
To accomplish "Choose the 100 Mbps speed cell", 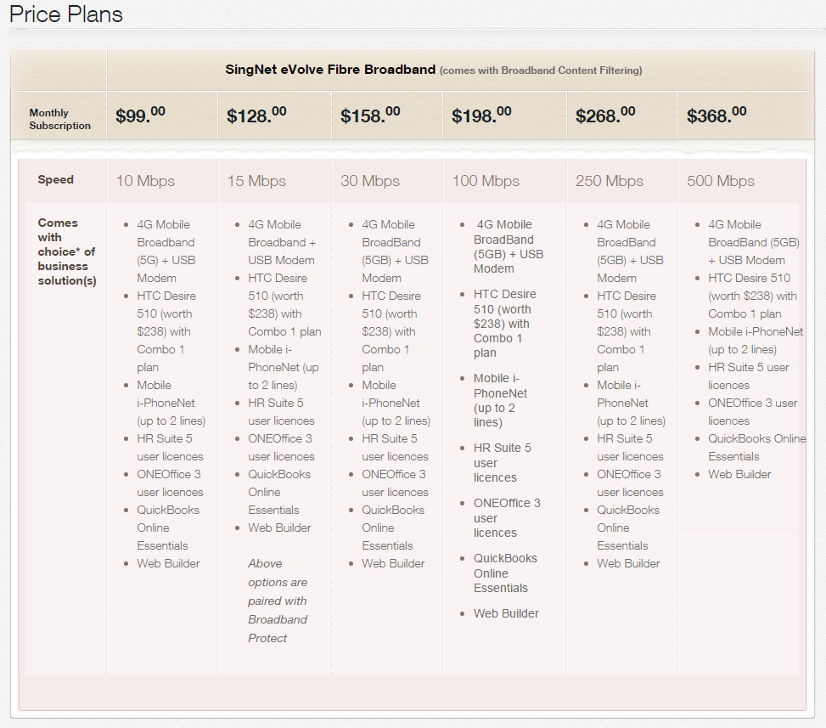I will 486,181.
